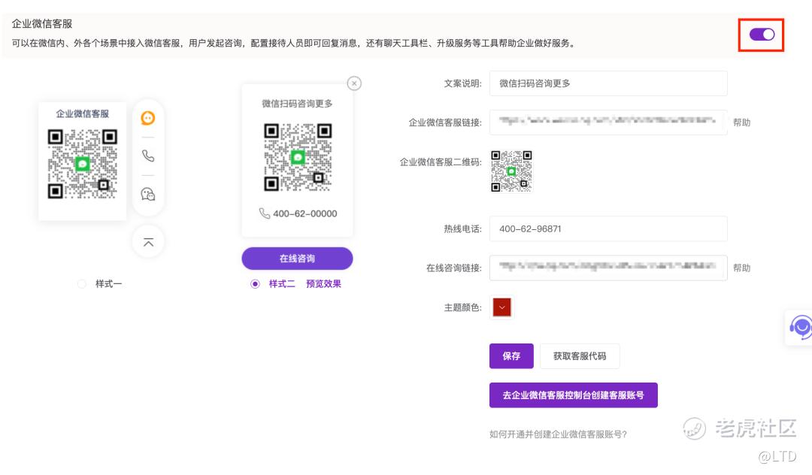Click the QR code in 样式一 card
The width and height of the screenshot is (812, 475).
[83, 164]
